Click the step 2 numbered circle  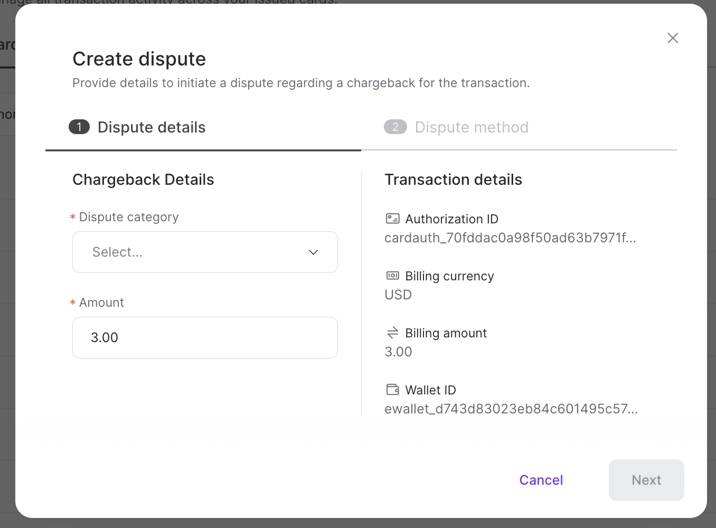[x=395, y=127]
